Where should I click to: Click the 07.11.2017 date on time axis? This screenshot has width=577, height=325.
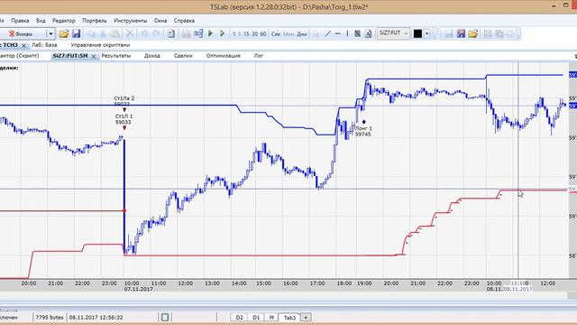(138, 289)
